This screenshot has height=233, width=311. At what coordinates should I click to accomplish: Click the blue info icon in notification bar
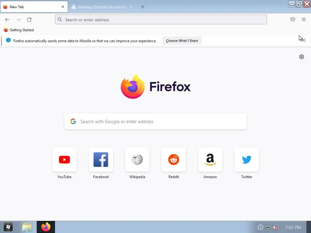pos(8,40)
